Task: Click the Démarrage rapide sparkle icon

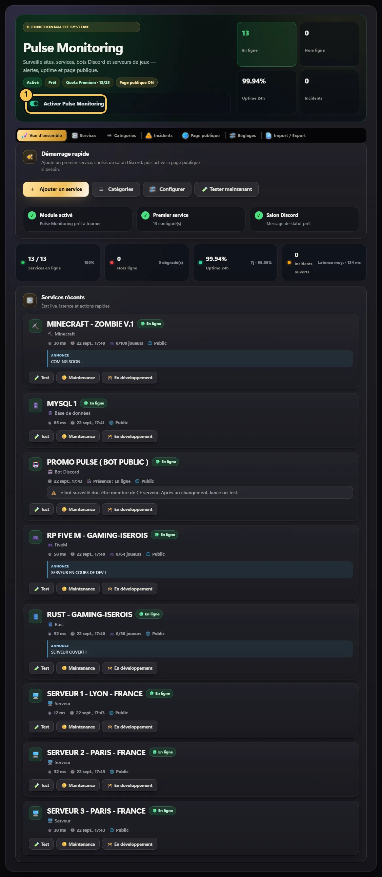Action: coord(30,157)
